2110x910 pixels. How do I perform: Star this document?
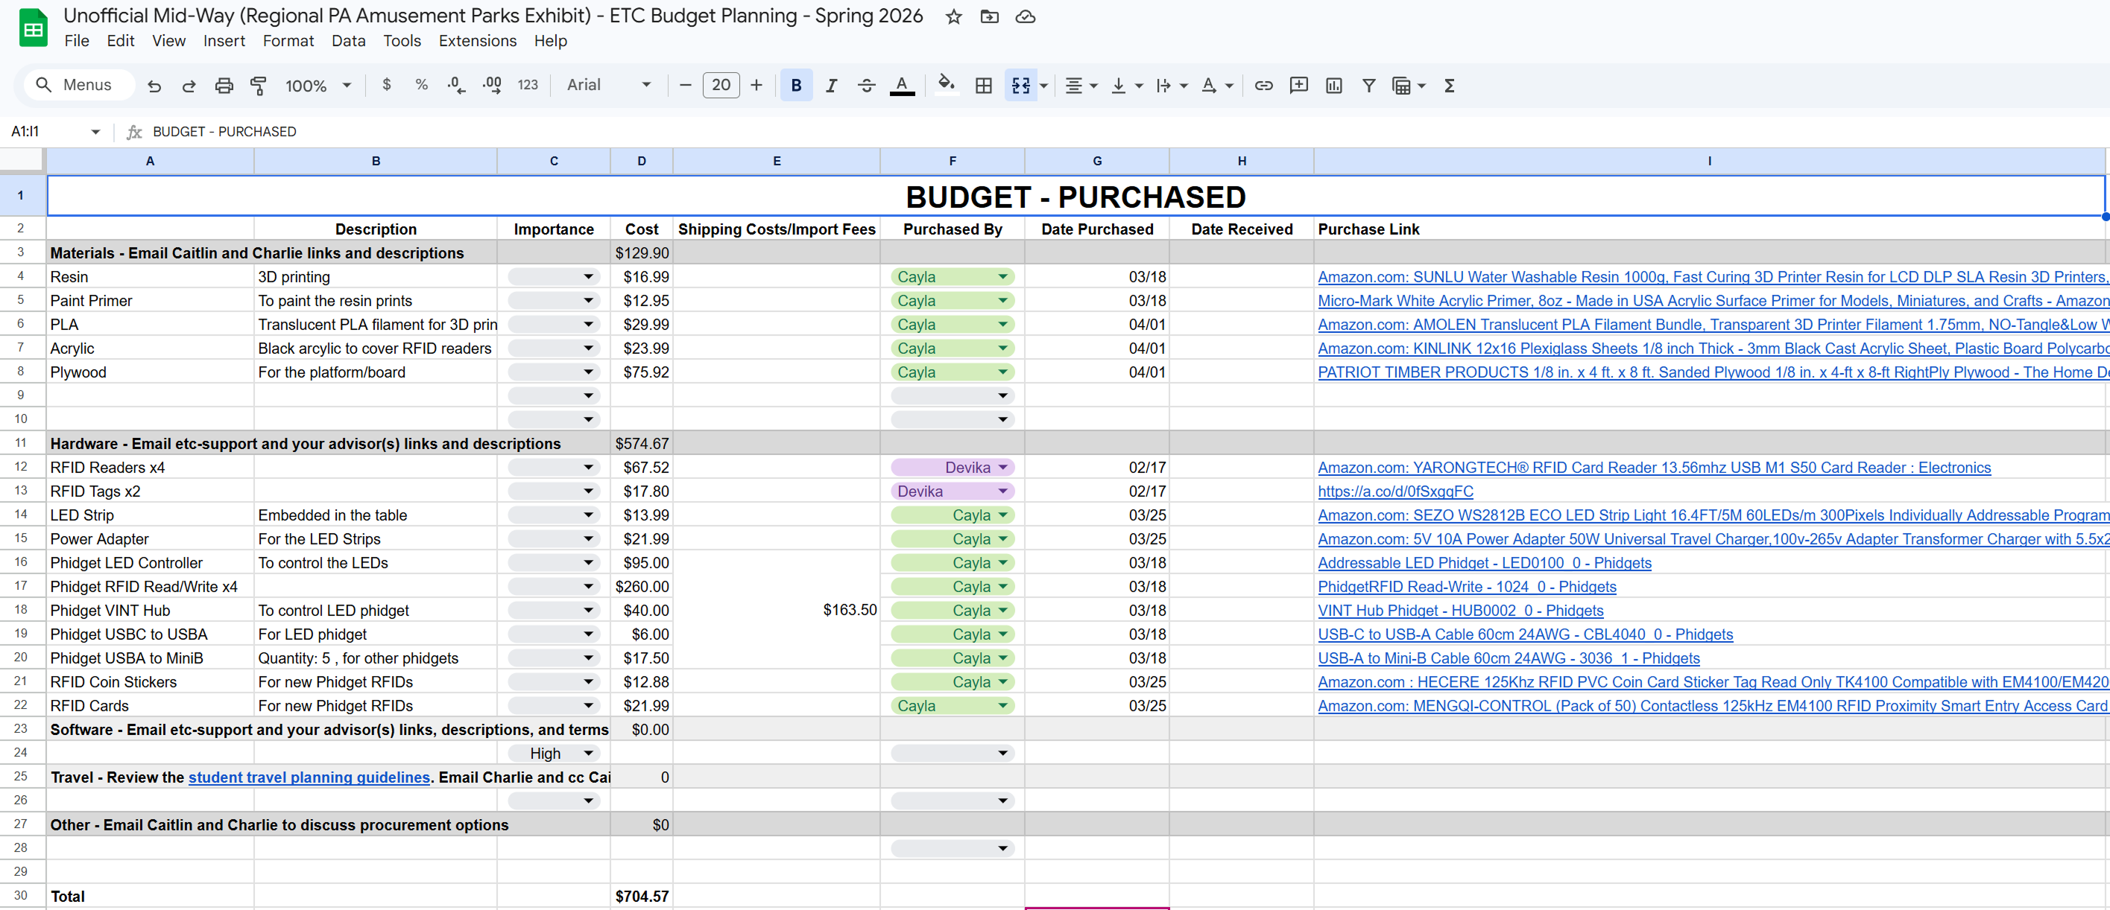[x=953, y=16]
